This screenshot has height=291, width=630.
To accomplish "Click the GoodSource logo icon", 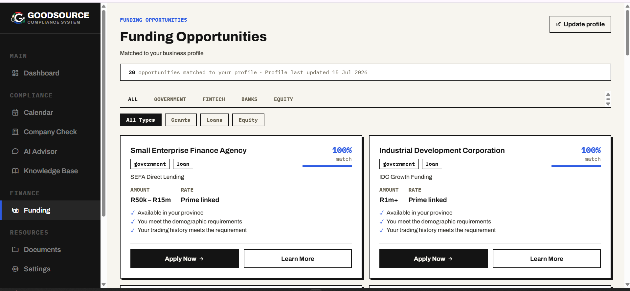I will 18,18.
